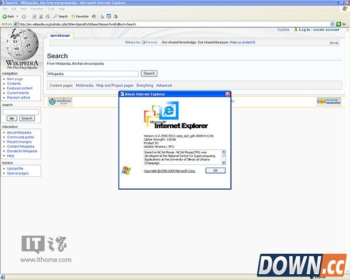Image resolution: width=350 pixels, height=280 pixels.
Task: Open the toolbar Search pane
Action: click(x=61, y=16)
